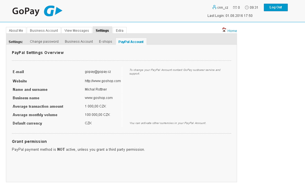The width and height of the screenshot is (305, 196).
Task: Open the Extra tab
Action: click(x=120, y=30)
